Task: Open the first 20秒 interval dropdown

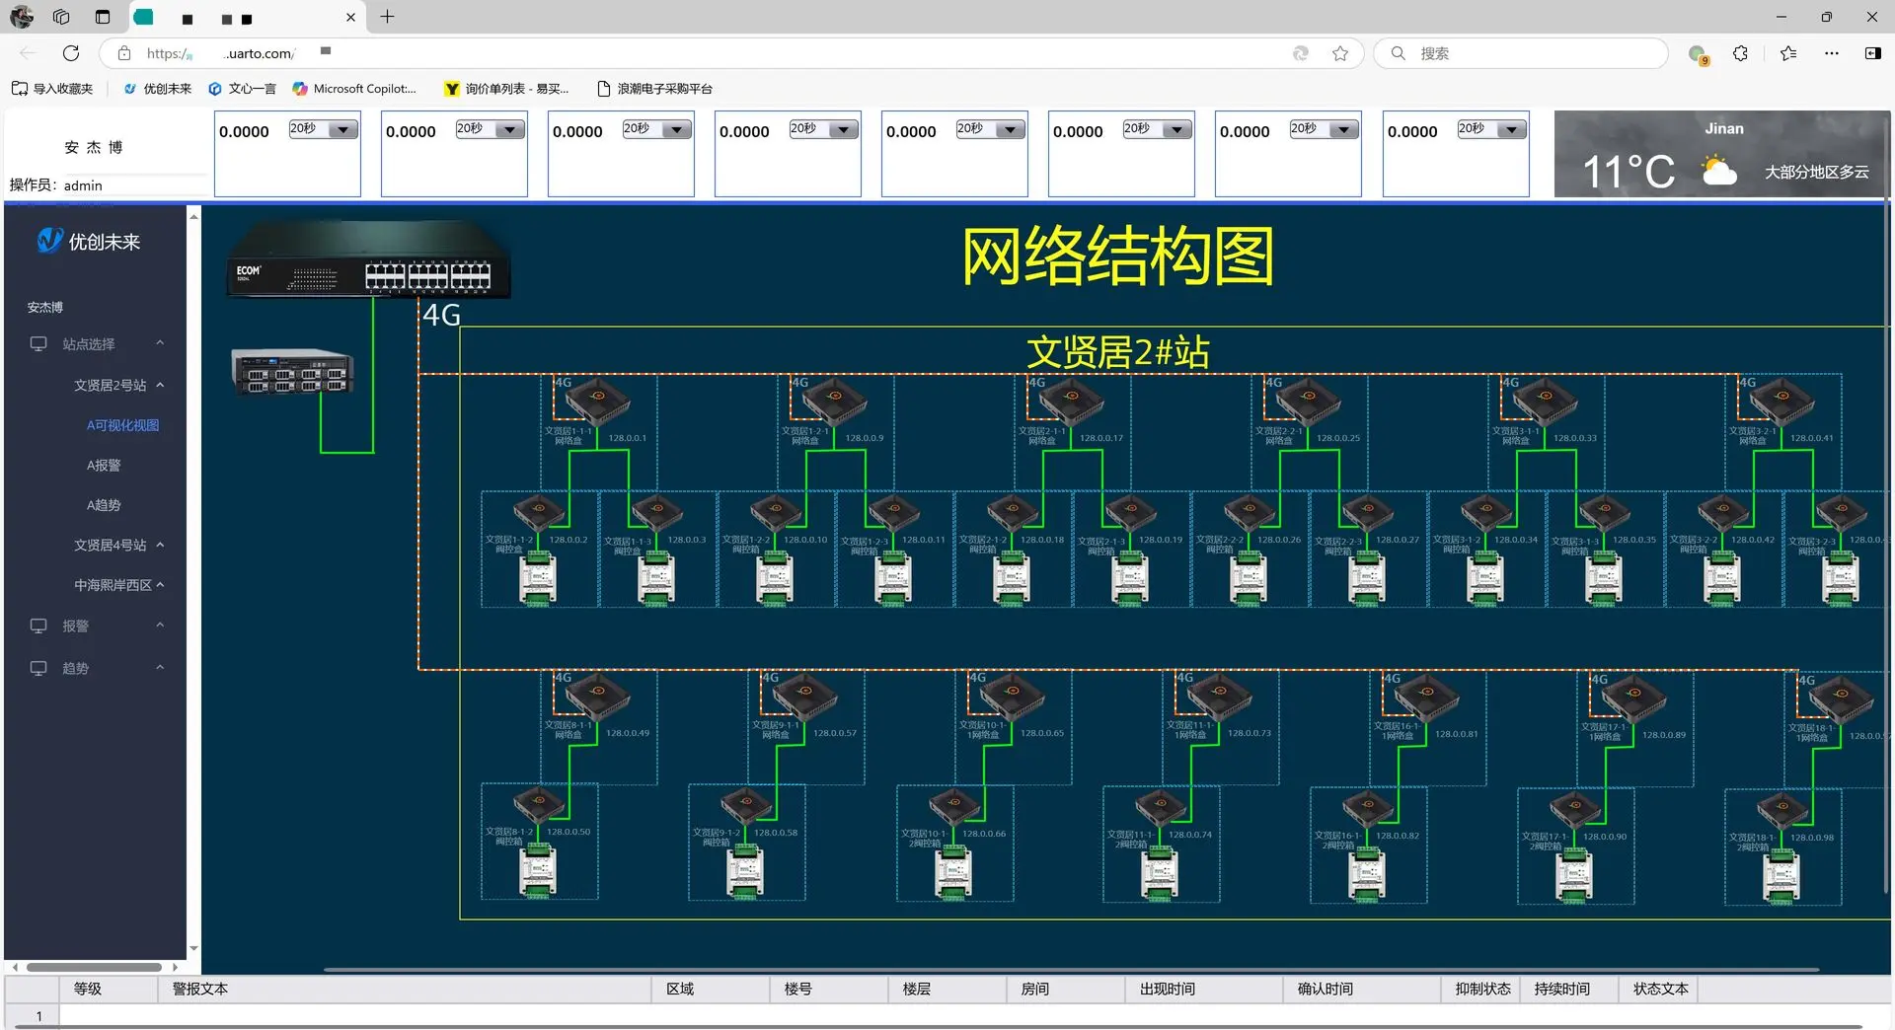Action: (342, 129)
